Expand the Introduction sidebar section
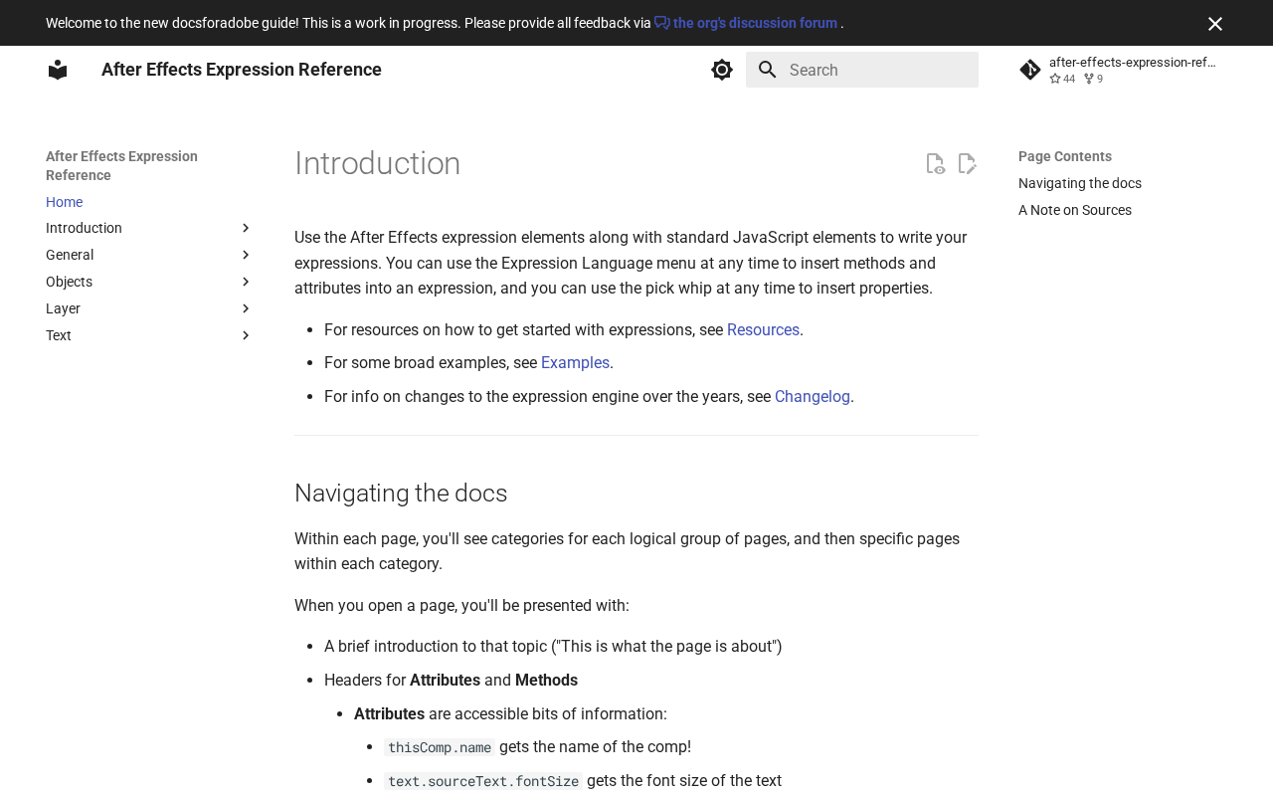The image size is (1273, 796). pyautogui.click(x=246, y=229)
